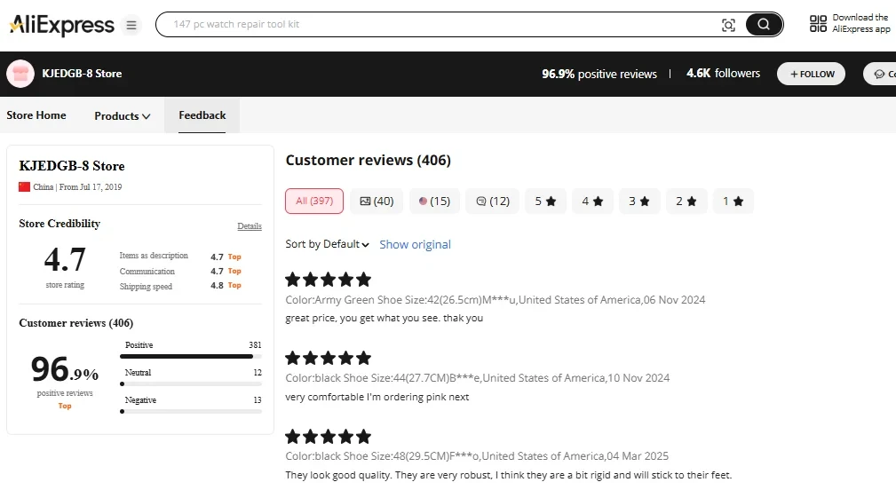The width and height of the screenshot is (896, 498).
Task: Click the Show original link
Action: (415, 244)
